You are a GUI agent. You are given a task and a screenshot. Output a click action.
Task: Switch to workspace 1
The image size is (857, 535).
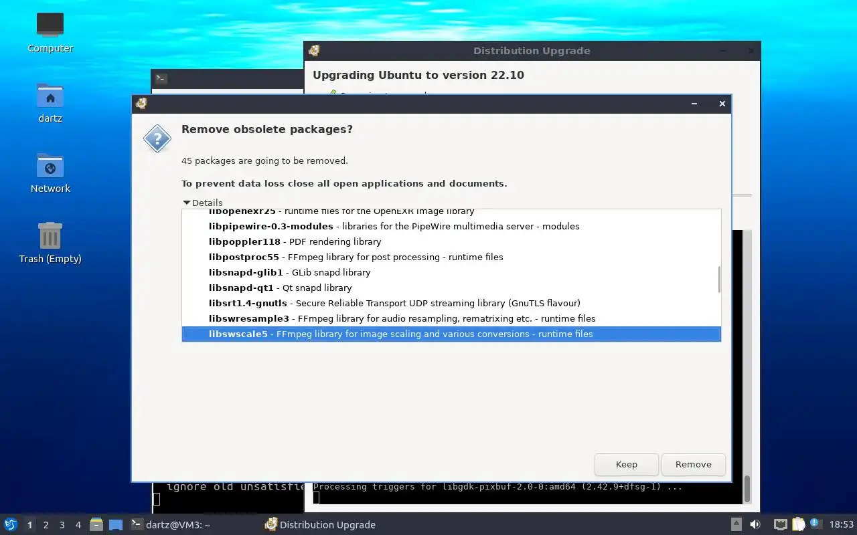29,525
